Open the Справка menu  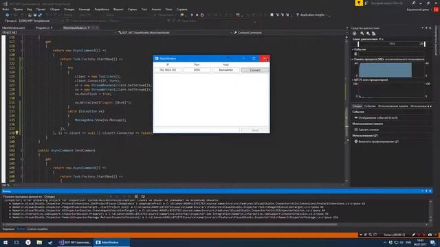click(181, 9)
